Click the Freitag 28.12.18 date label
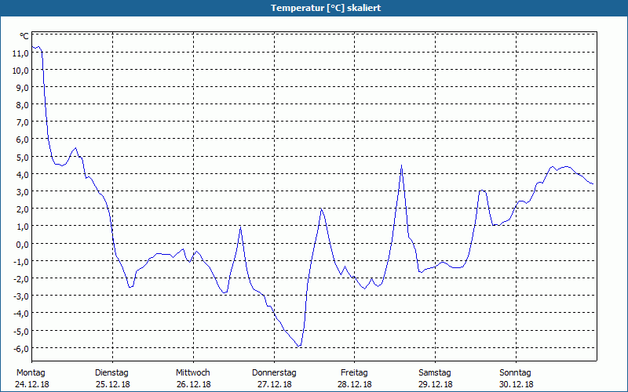 pyautogui.click(x=355, y=378)
